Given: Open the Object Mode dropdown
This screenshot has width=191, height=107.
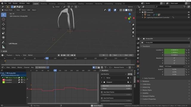Looking at the screenshot, I should [x=8, y=10].
